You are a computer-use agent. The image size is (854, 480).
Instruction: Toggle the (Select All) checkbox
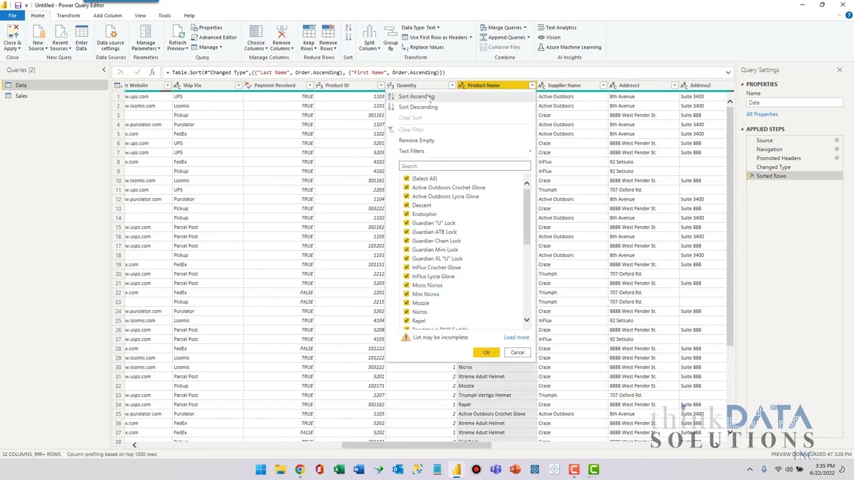(x=406, y=179)
